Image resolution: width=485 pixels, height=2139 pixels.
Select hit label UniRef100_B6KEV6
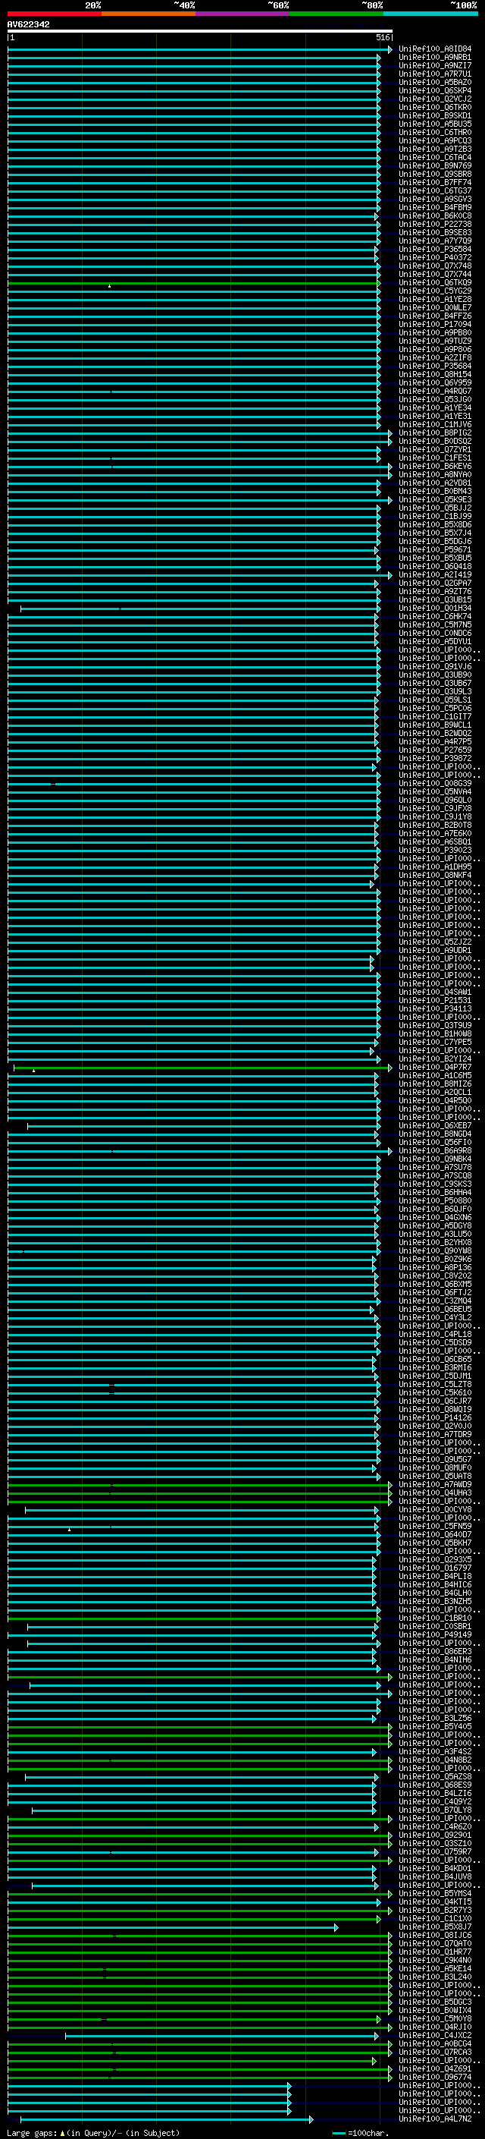click(435, 466)
